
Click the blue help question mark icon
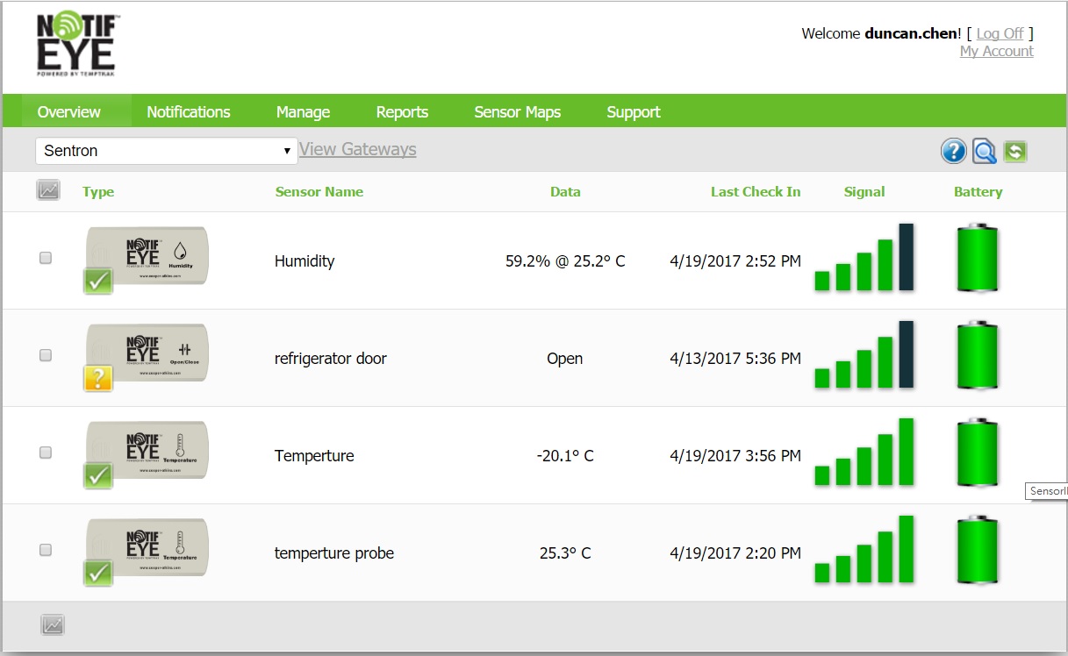(953, 151)
